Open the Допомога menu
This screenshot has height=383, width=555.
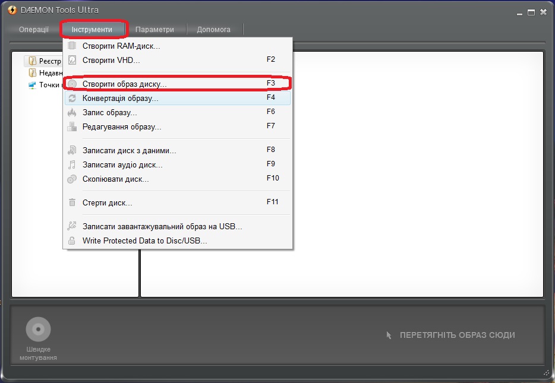click(x=213, y=29)
